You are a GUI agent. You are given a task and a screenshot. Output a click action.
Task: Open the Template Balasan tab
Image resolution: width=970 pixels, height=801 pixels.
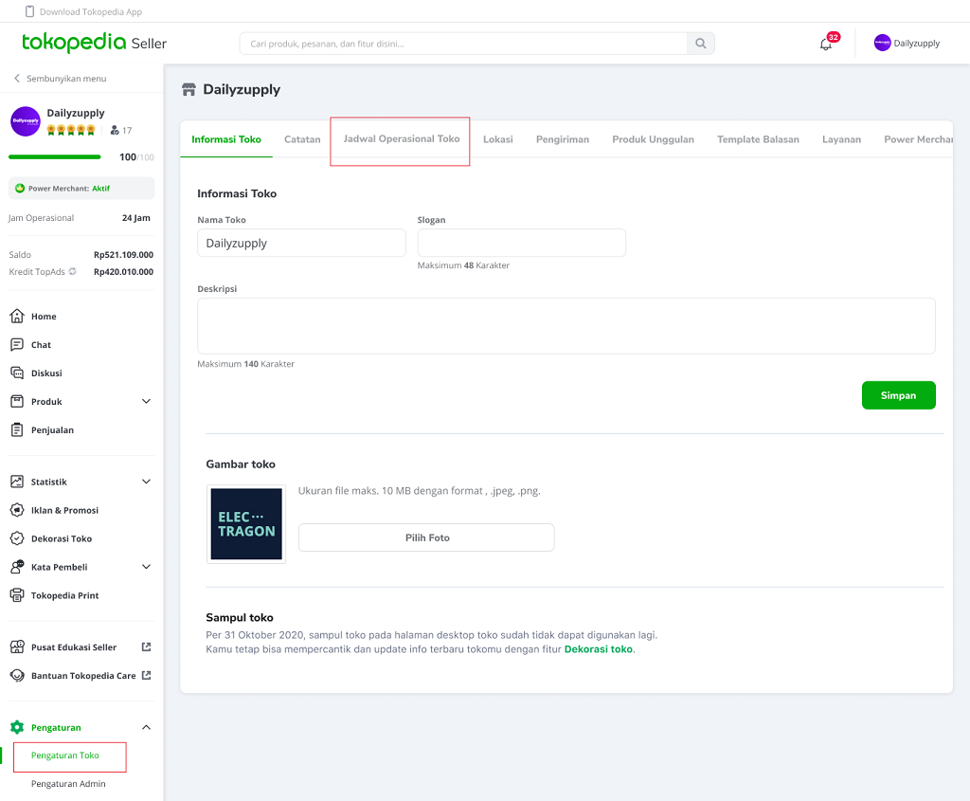(x=758, y=139)
